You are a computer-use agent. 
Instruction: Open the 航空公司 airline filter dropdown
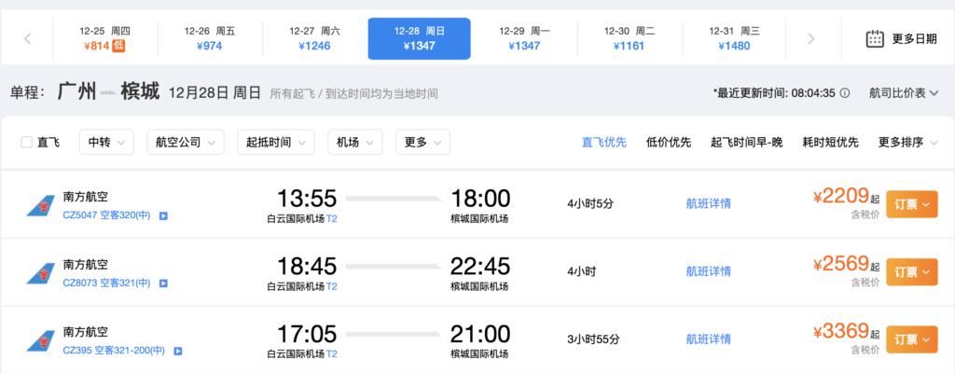tap(184, 142)
